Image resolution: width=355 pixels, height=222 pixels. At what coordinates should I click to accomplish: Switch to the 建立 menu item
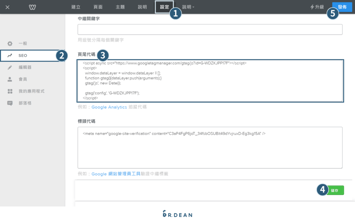tap(76, 7)
